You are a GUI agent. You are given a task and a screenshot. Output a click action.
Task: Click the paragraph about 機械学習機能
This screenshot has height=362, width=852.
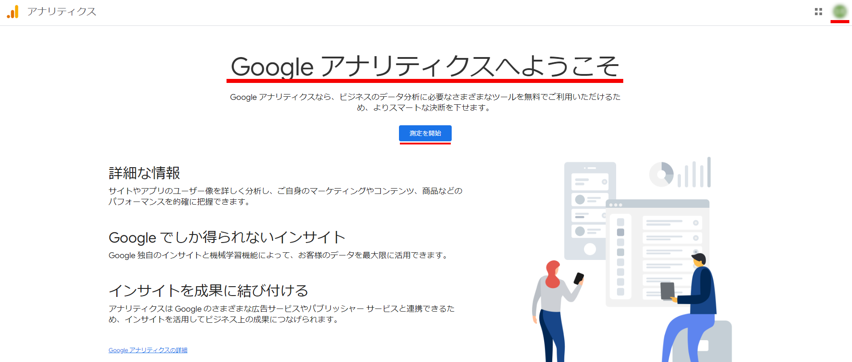(278, 255)
